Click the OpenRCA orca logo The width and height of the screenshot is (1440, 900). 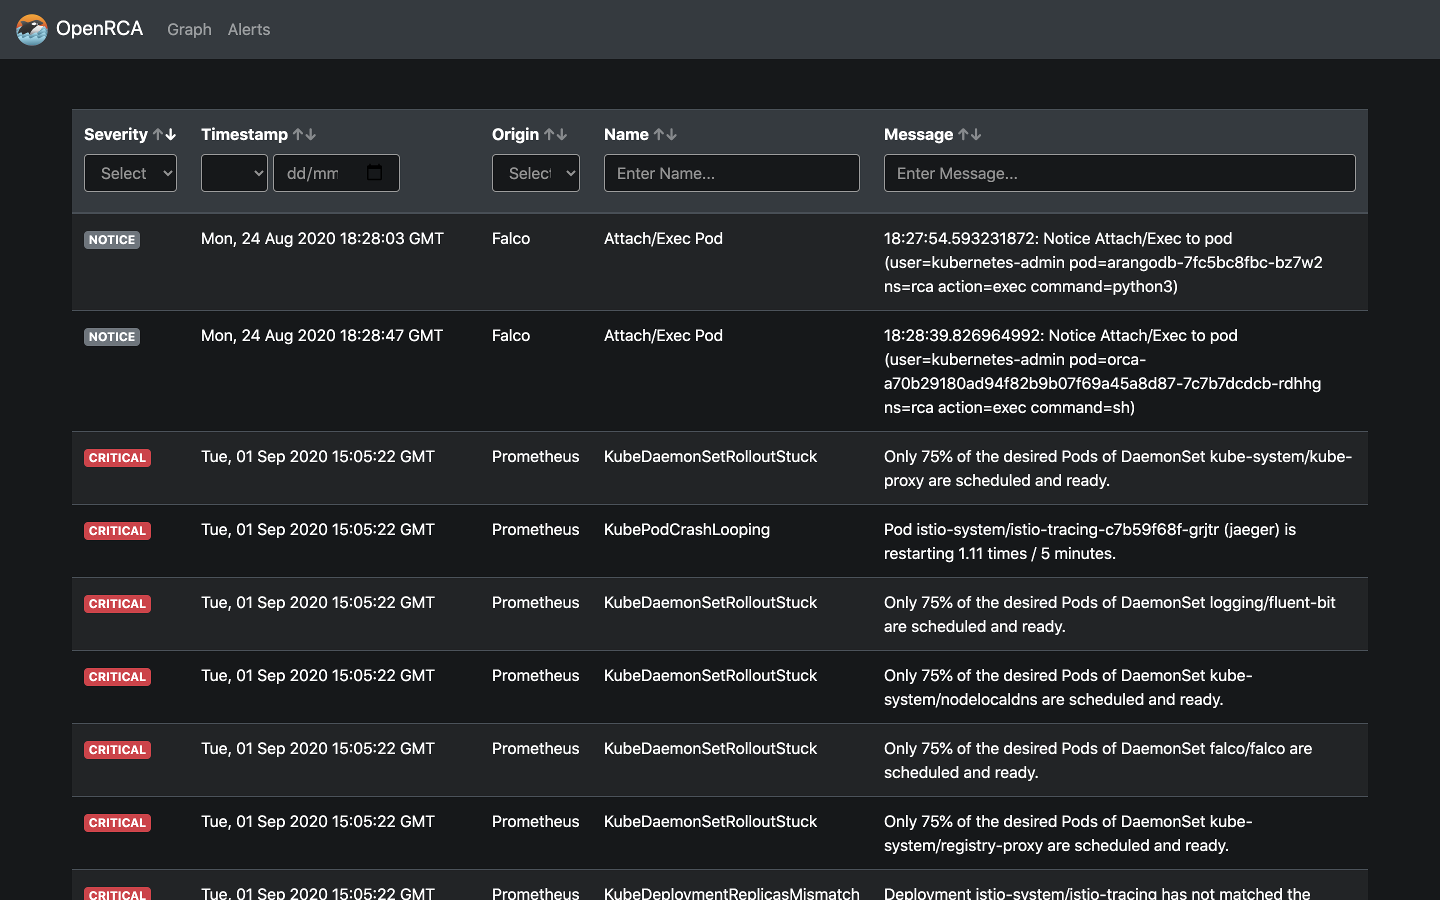[x=32, y=28]
